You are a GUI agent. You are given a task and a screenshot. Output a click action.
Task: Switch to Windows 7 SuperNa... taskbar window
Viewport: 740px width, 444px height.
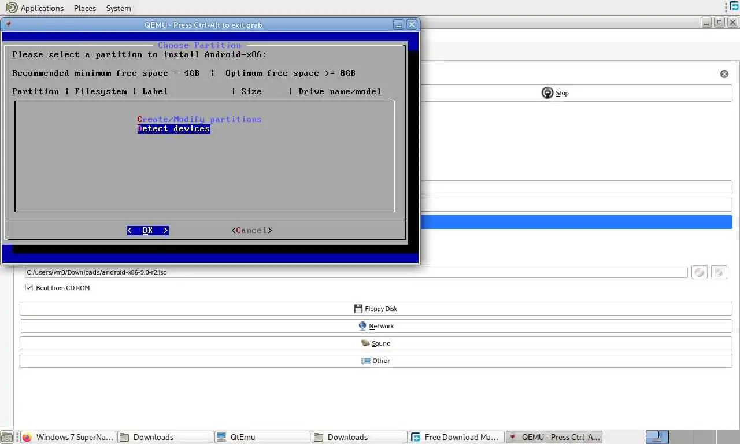click(x=68, y=437)
